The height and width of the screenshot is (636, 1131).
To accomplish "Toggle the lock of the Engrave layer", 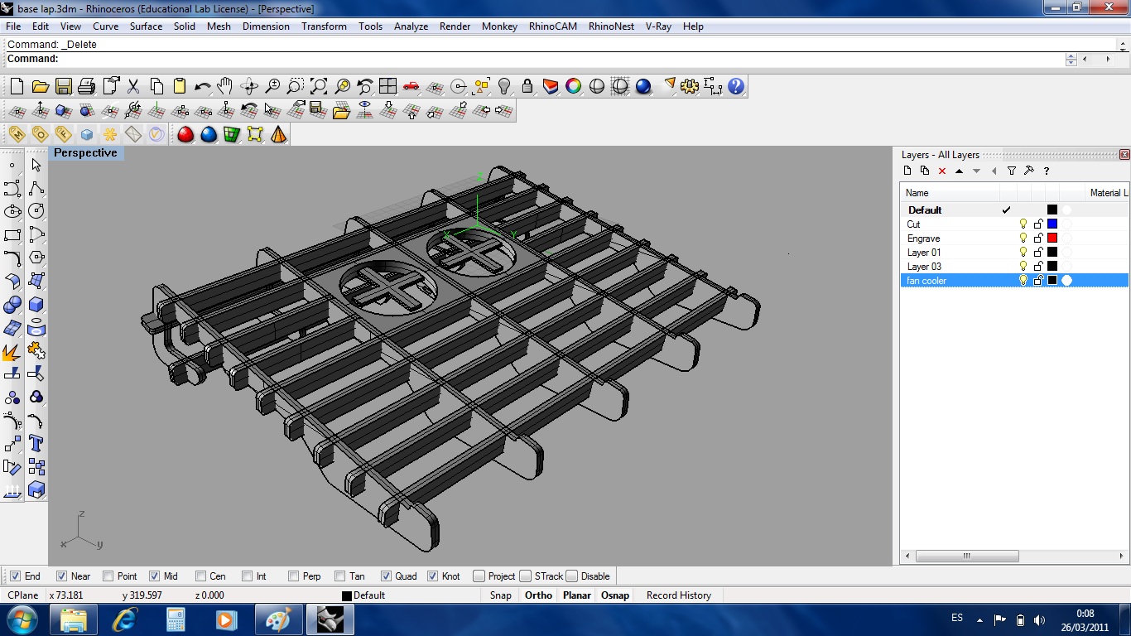I will tap(1038, 238).
